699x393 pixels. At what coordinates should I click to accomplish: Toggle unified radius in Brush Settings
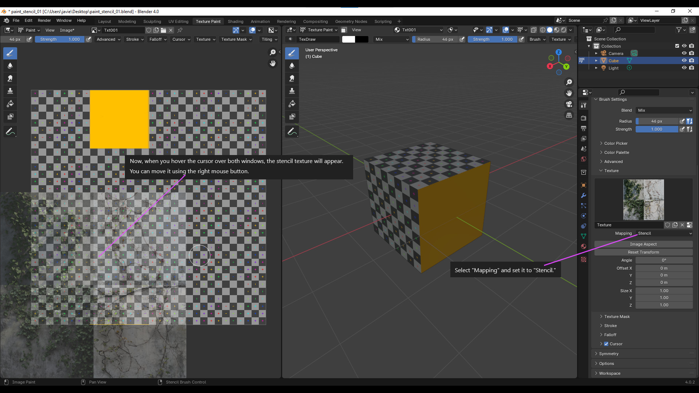(690, 121)
